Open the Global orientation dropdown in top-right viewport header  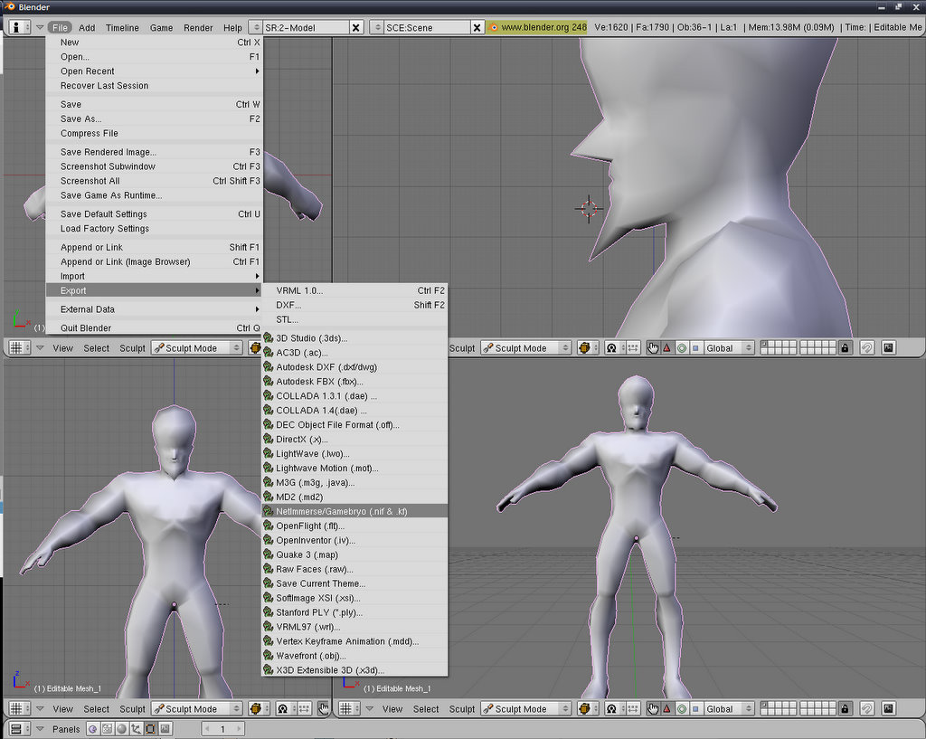coord(729,347)
